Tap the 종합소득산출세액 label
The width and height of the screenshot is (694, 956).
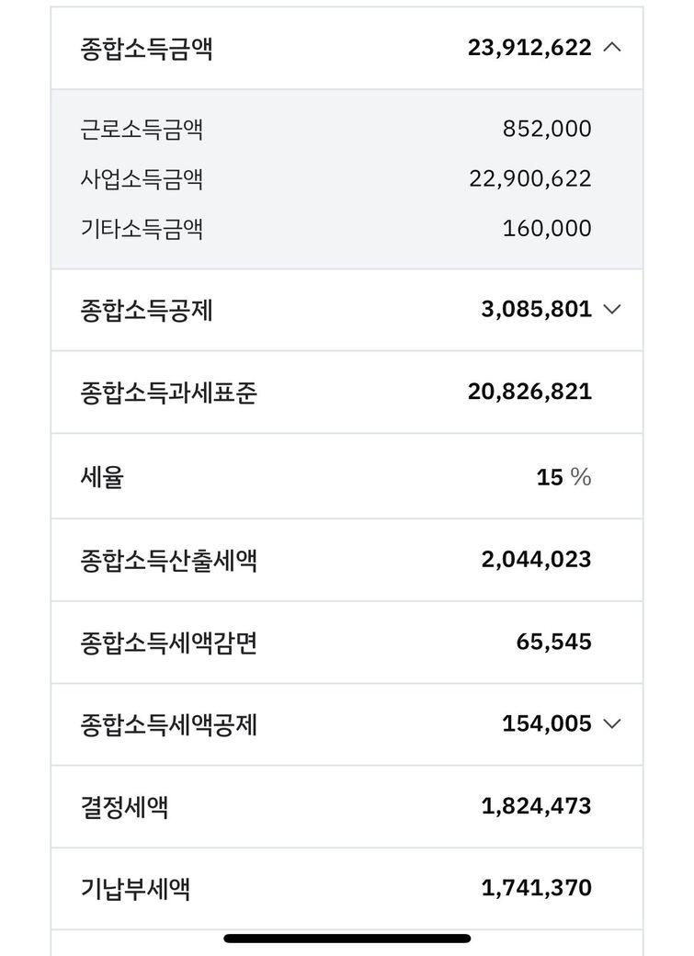click(169, 560)
